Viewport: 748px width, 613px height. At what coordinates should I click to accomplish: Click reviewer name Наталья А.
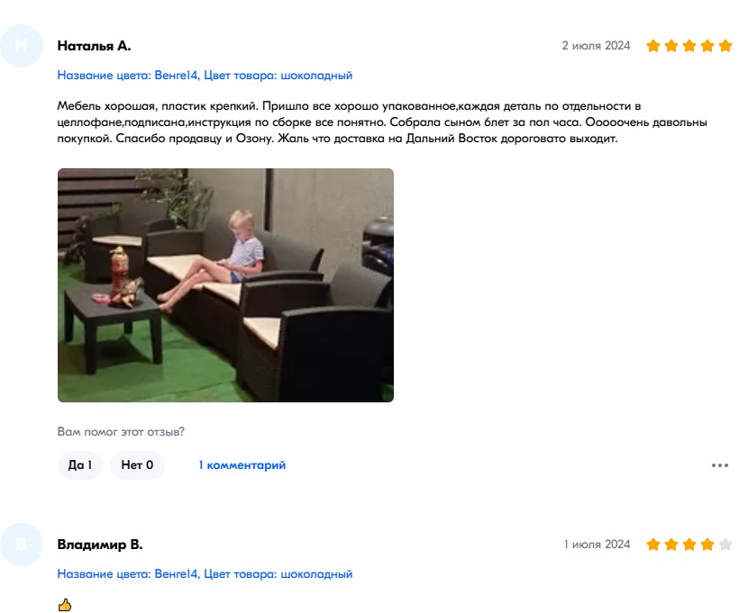click(94, 46)
